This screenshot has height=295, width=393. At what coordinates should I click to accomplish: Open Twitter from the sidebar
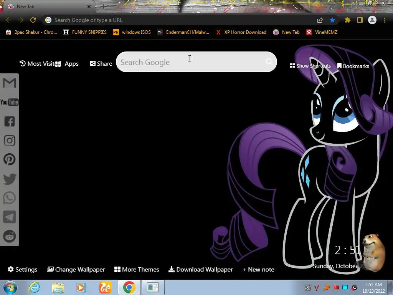click(x=10, y=179)
